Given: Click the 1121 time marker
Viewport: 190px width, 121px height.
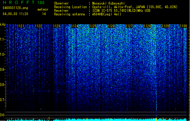Looking at the screenshot, I should [x=21, y=26].
